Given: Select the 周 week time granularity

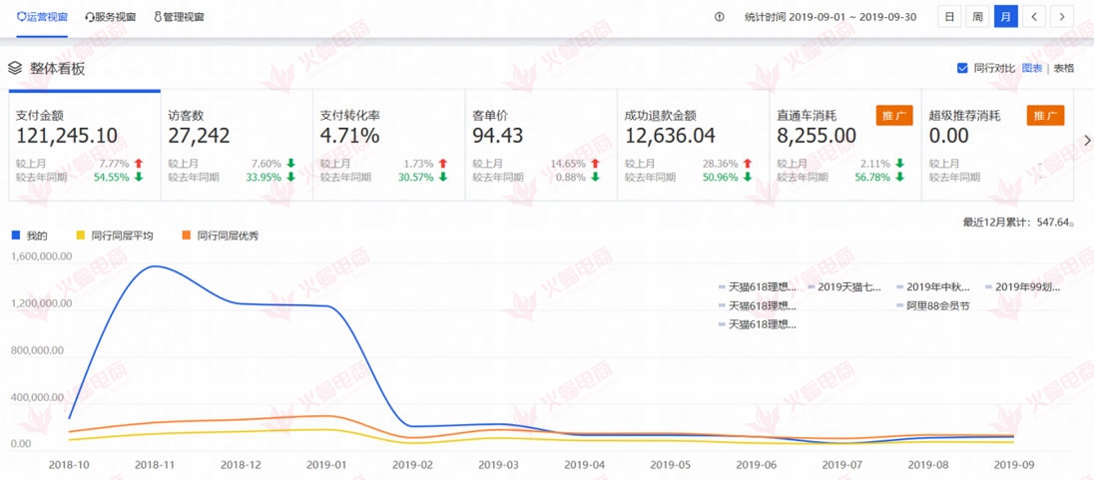Looking at the screenshot, I should pos(977,17).
